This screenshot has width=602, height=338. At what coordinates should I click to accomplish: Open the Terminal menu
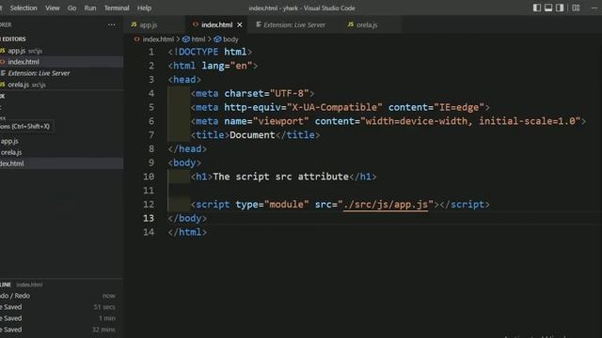tap(117, 8)
